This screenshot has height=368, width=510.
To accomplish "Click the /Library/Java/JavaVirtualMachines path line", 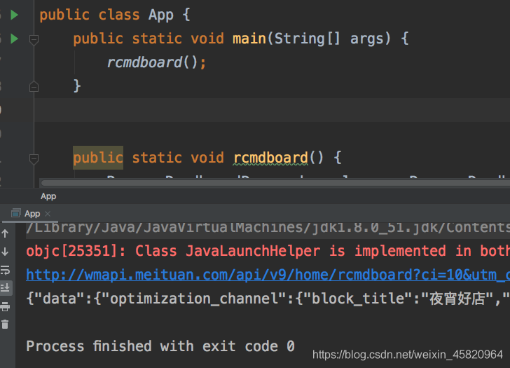I will (x=268, y=227).
